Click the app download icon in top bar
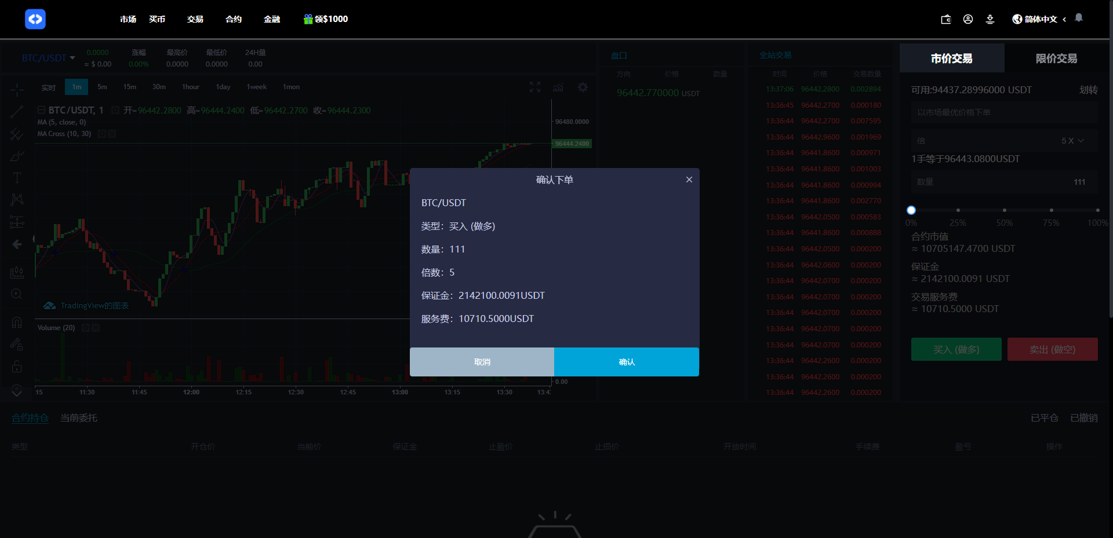The height and width of the screenshot is (538, 1113). pos(990,19)
